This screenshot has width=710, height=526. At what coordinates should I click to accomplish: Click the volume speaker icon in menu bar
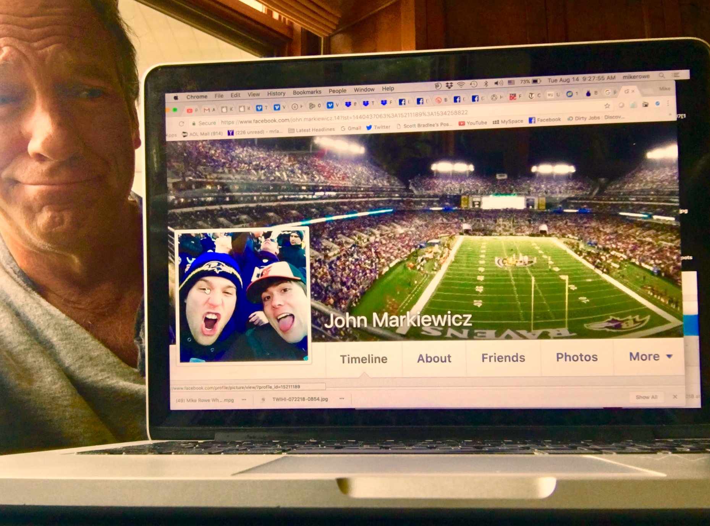(x=498, y=83)
